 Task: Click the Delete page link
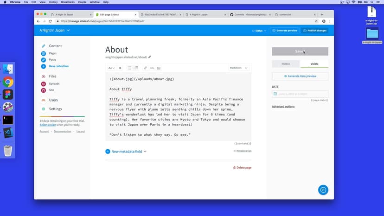point(242,167)
